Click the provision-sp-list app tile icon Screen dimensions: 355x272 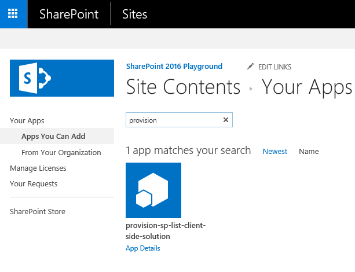(x=153, y=190)
